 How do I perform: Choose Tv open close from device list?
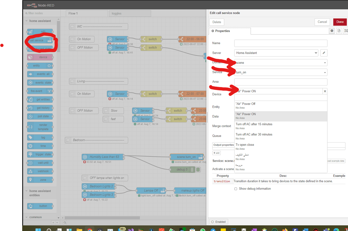[x=281, y=147]
